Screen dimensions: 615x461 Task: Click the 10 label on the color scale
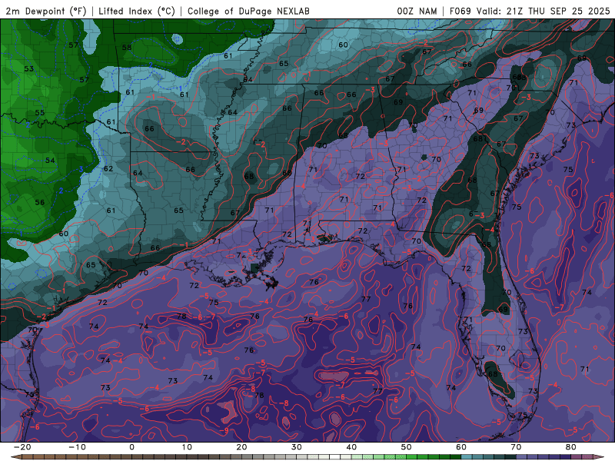pyautogui.click(x=187, y=447)
